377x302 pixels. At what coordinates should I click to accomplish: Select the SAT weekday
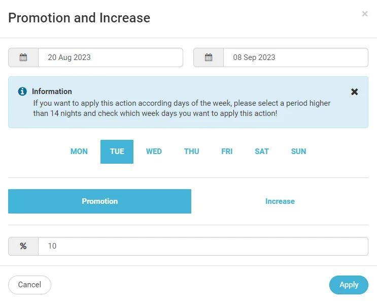pyautogui.click(x=262, y=152)
